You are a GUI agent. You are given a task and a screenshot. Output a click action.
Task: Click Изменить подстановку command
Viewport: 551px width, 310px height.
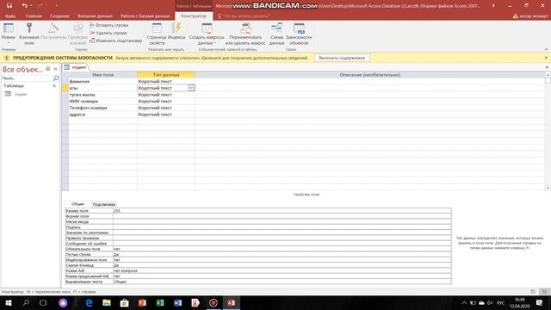point(116,40)
